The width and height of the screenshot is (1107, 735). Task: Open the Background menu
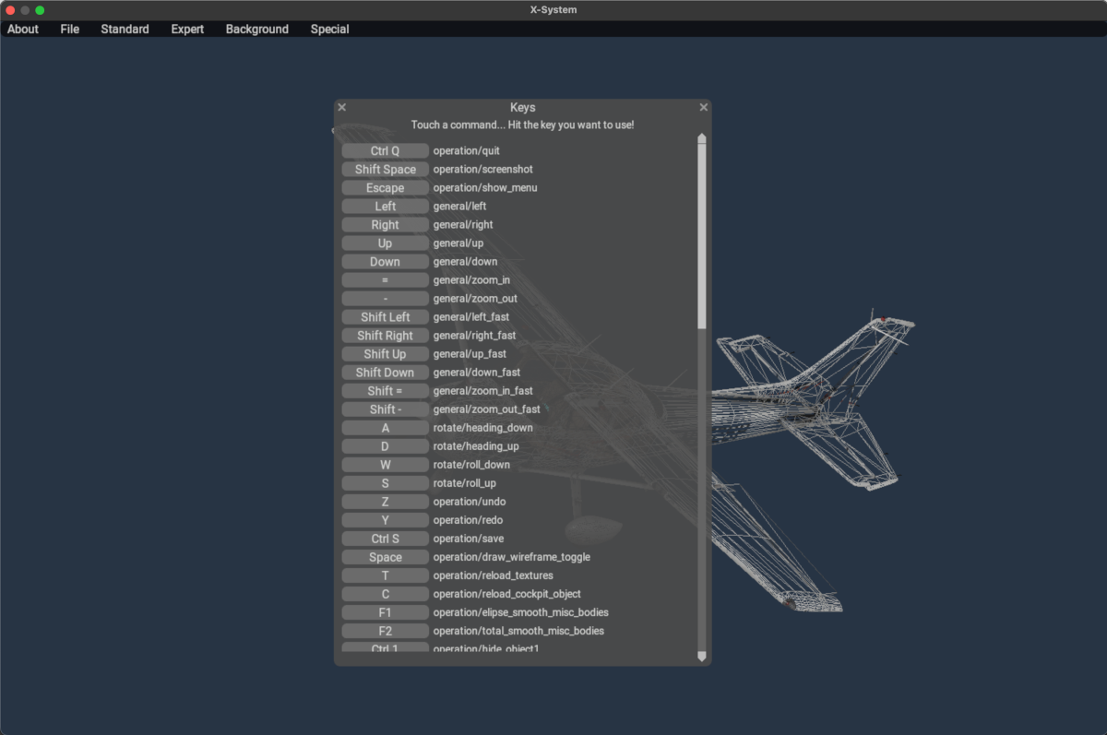[257, 30]
